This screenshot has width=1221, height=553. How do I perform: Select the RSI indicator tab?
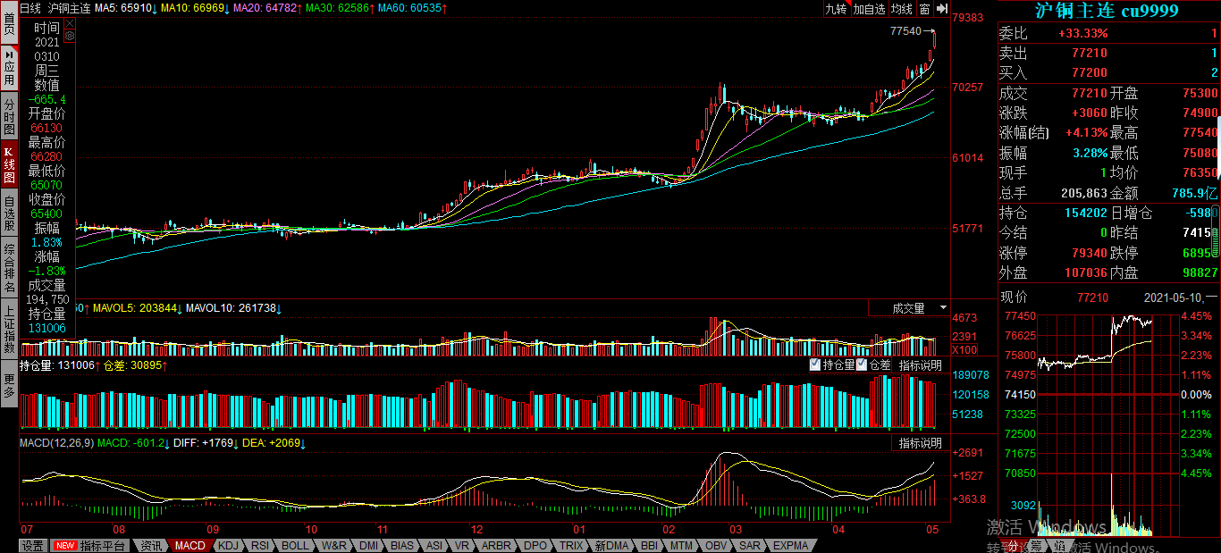260,546
